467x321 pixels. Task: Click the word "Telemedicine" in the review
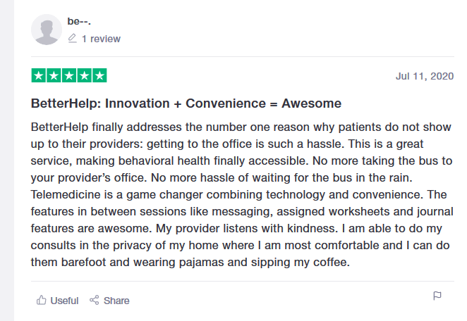pyautogui.click(x=65, y=195)
